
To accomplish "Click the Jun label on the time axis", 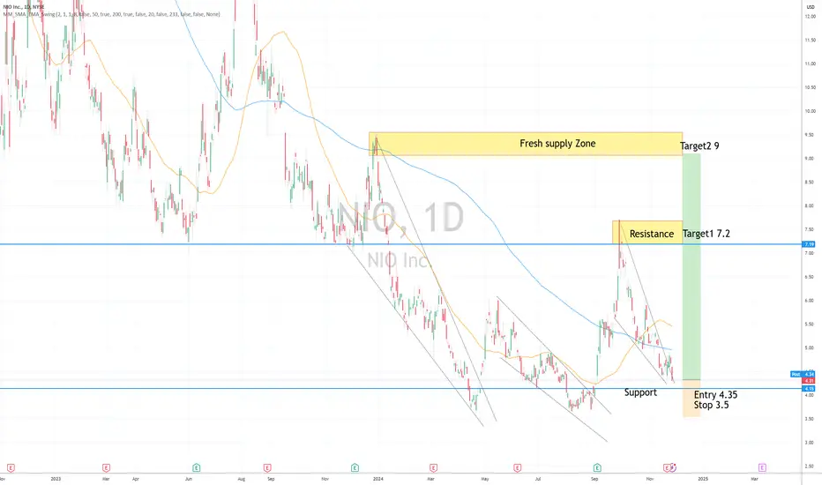I will (189, 479).
